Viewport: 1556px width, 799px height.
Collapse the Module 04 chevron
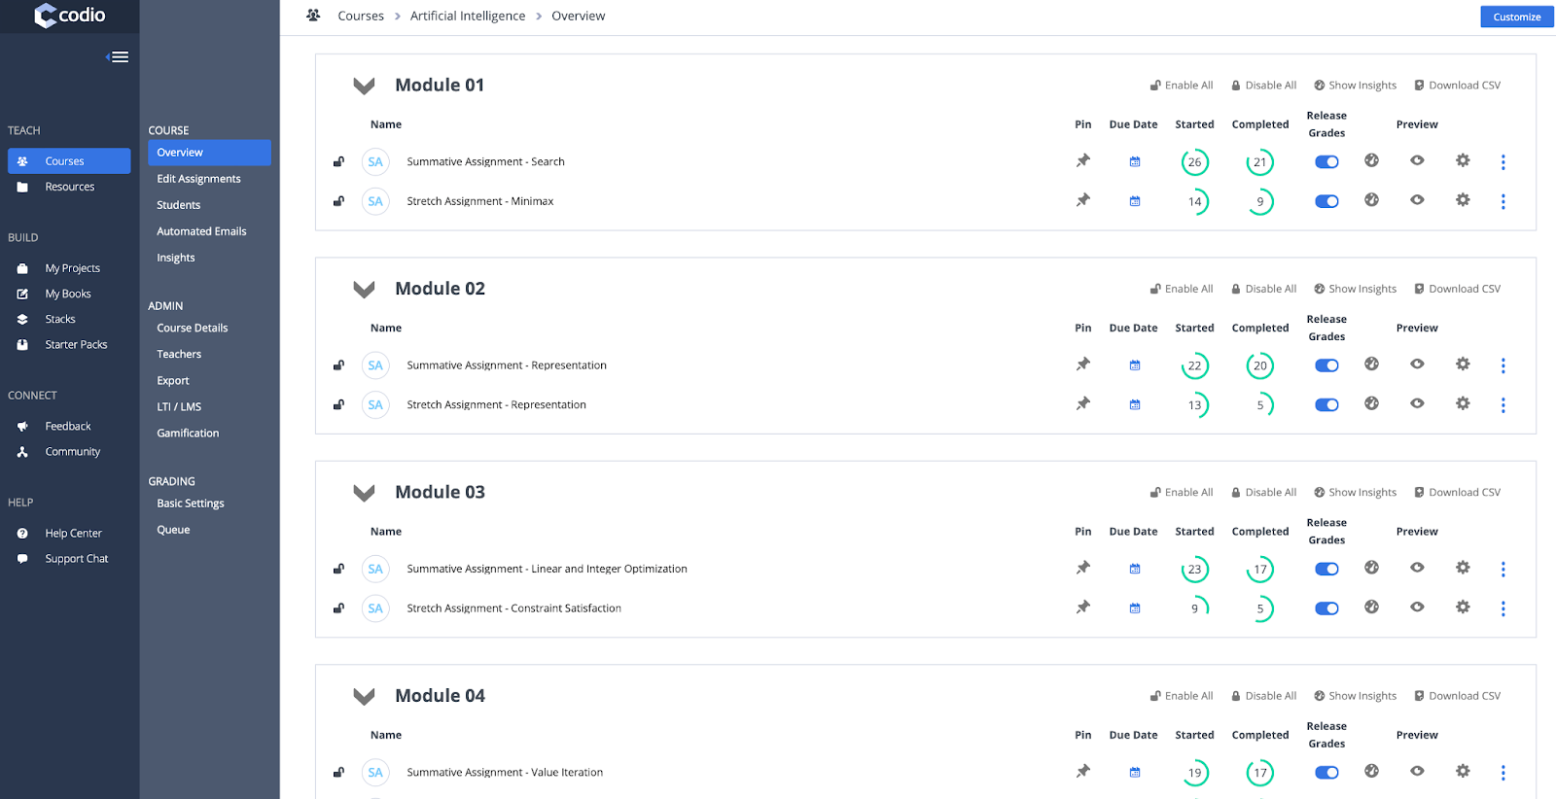click(364, 696)
